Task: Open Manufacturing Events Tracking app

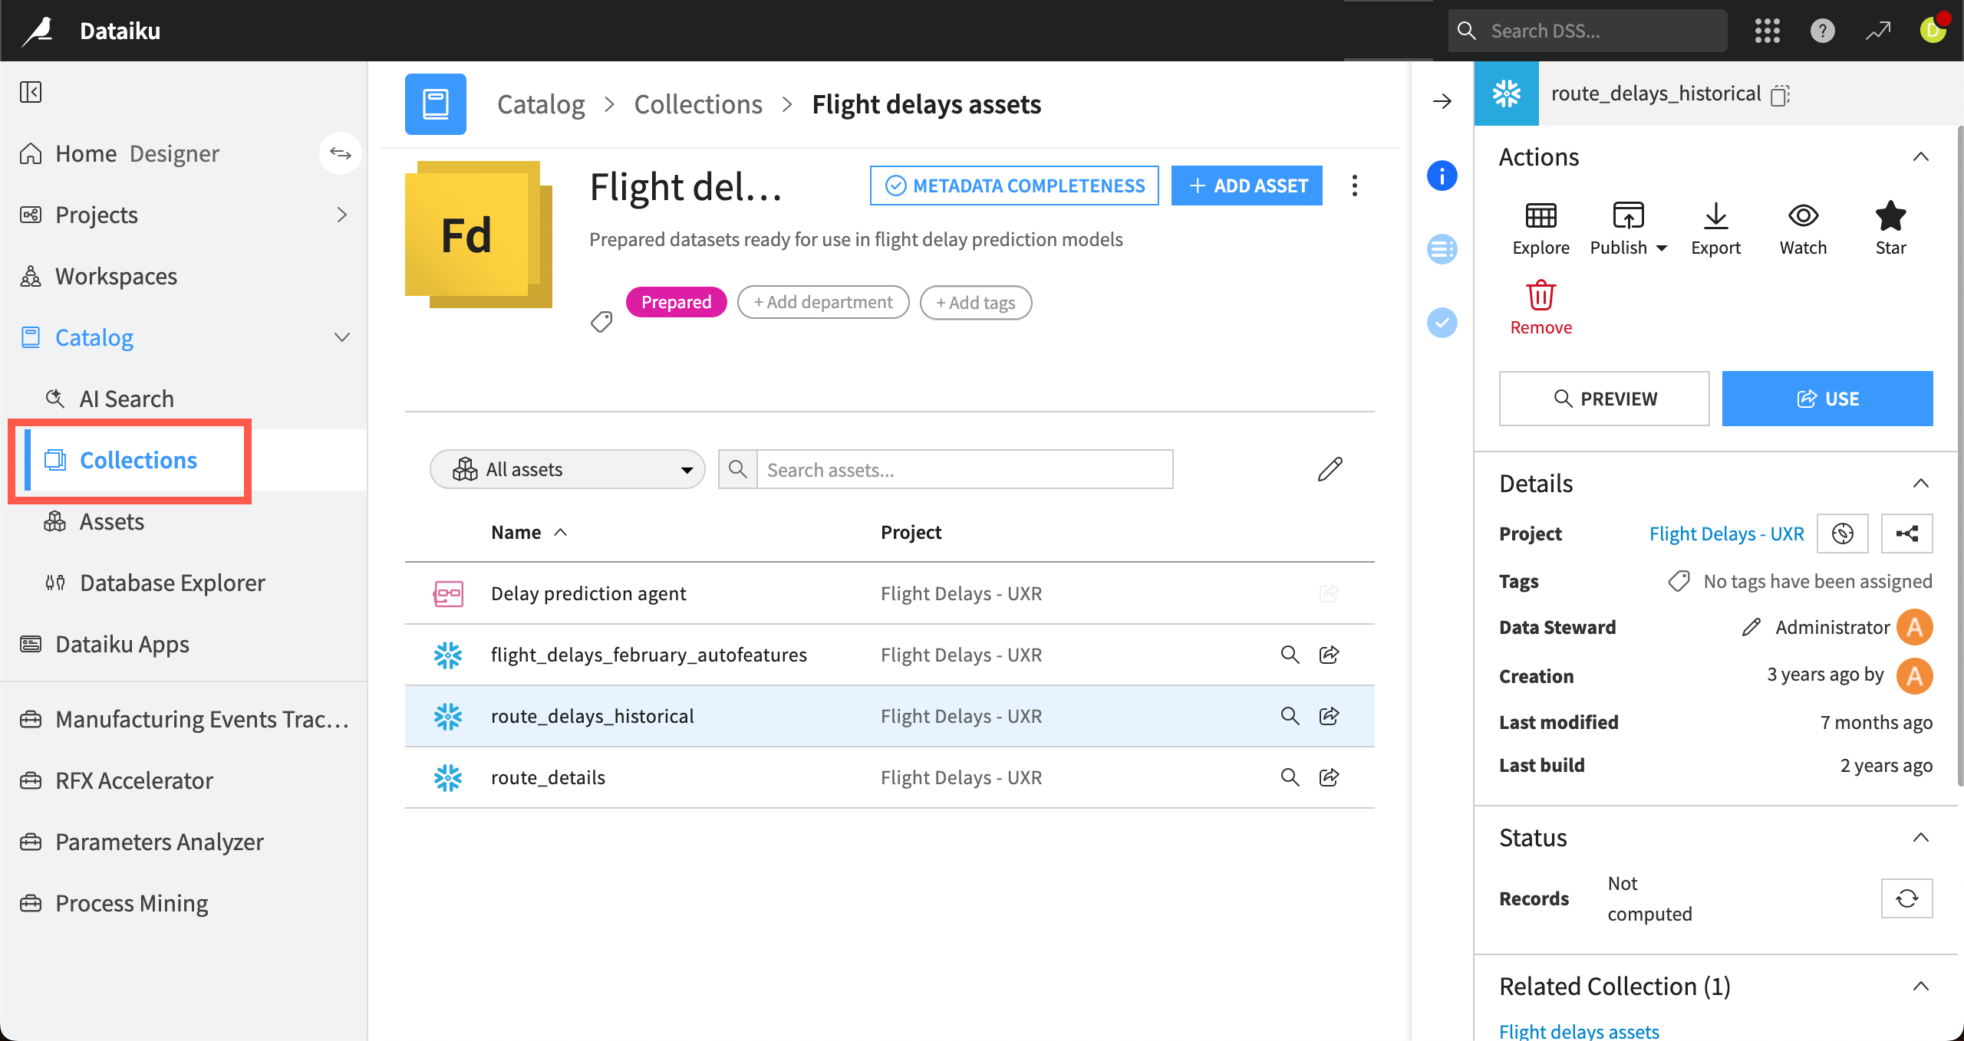Action: coord(203,719)
